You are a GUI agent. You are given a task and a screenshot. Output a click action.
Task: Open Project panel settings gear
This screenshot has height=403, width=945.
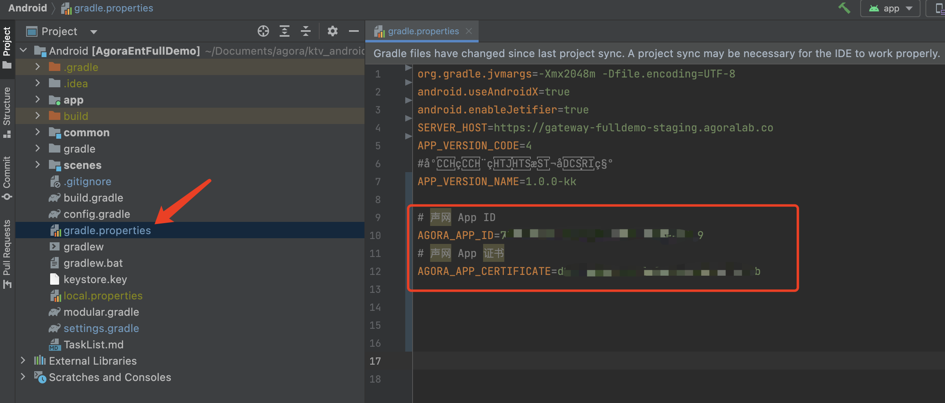coord(333,31)
